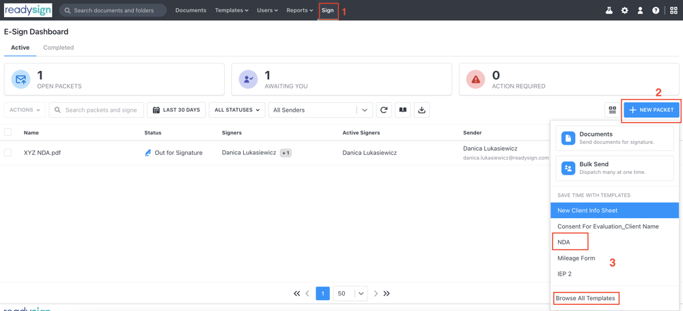
Task: Click Browse All Templates link
Action: point(585,299)
